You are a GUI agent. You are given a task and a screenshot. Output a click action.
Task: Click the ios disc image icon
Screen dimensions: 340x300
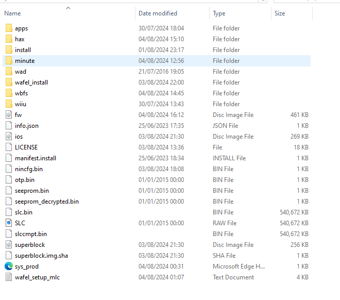(9, 137)
